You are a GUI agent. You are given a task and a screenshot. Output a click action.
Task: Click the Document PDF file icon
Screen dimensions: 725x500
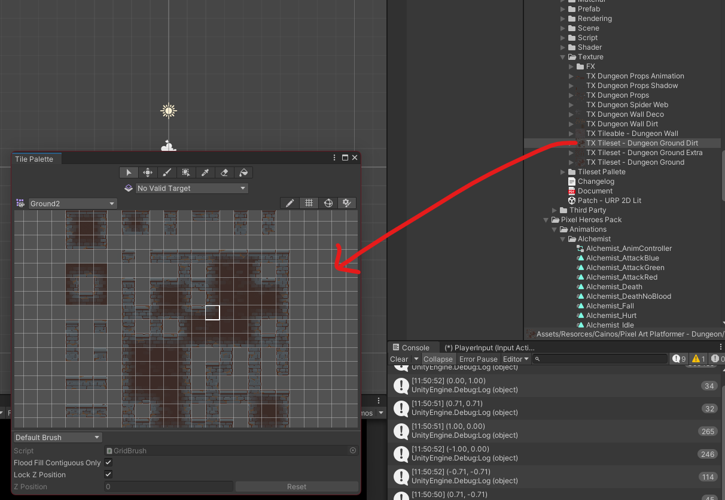tap(571, 191)
